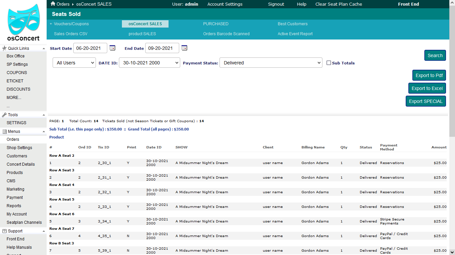Open the End Date calendar picker icon
Screen dimensions: 455x255
(184, 48)
